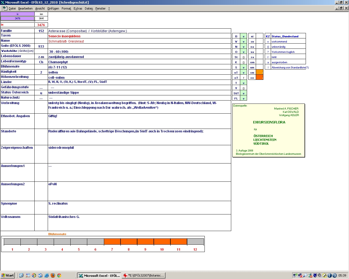Image resolution: width=349 pixels, height=279 pixels.
Task: Select the Familie number 152
Action: coord(41,31)
